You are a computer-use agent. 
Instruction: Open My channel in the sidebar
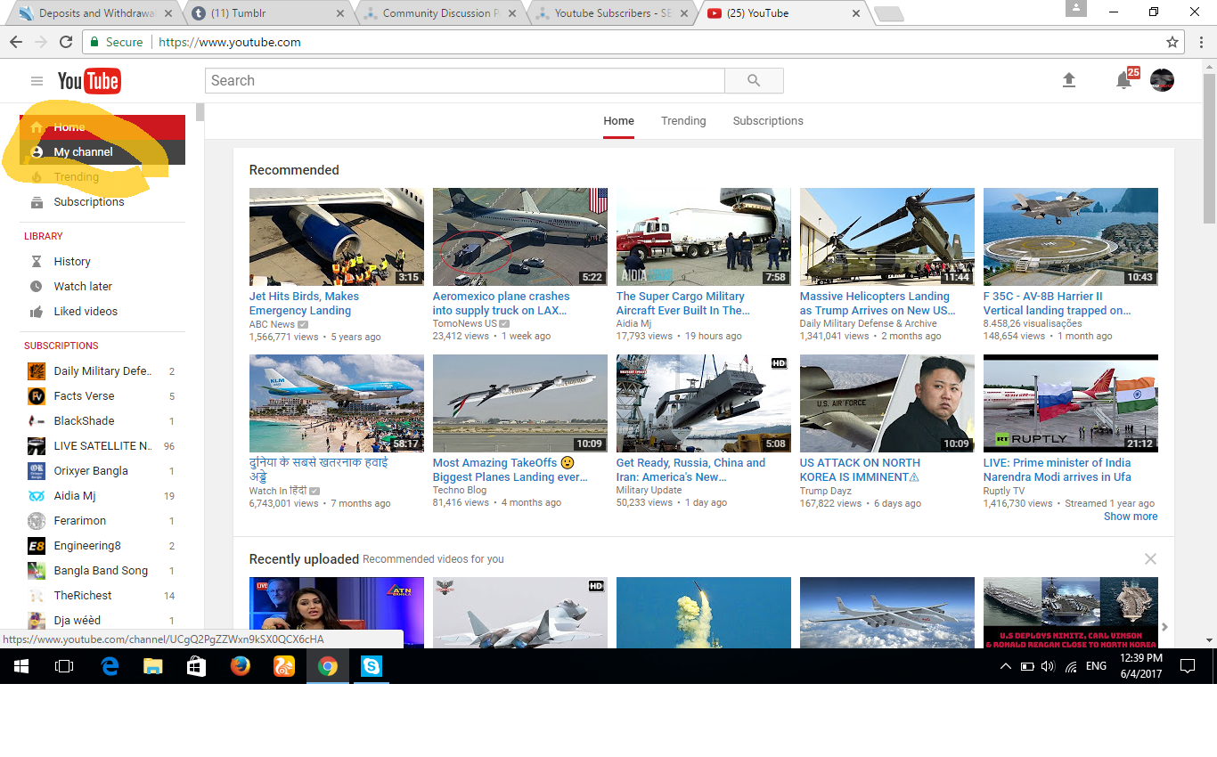pos(102,152)
